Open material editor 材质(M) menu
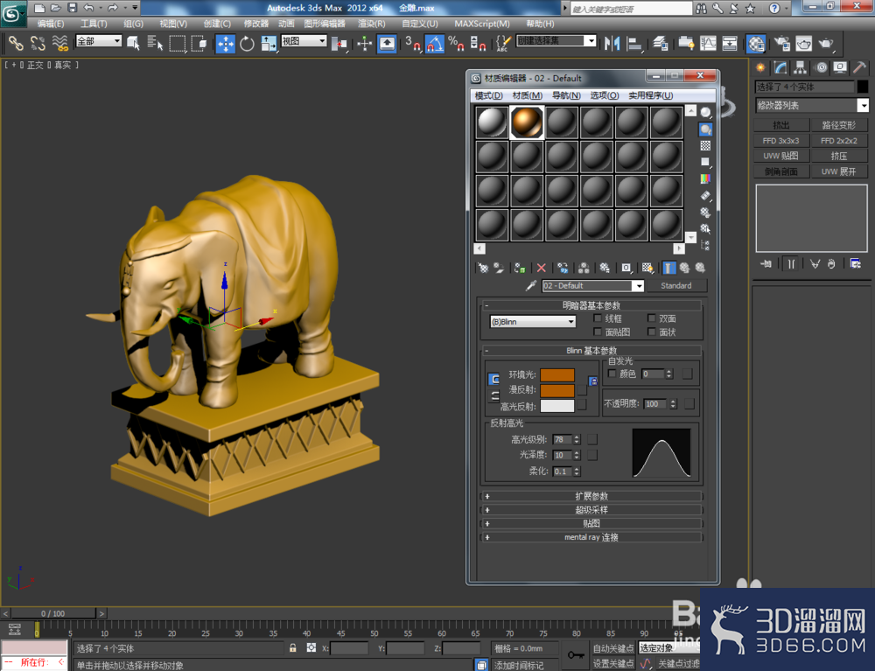The height and width of the screenshot is (671, 875). pos(528,95)
